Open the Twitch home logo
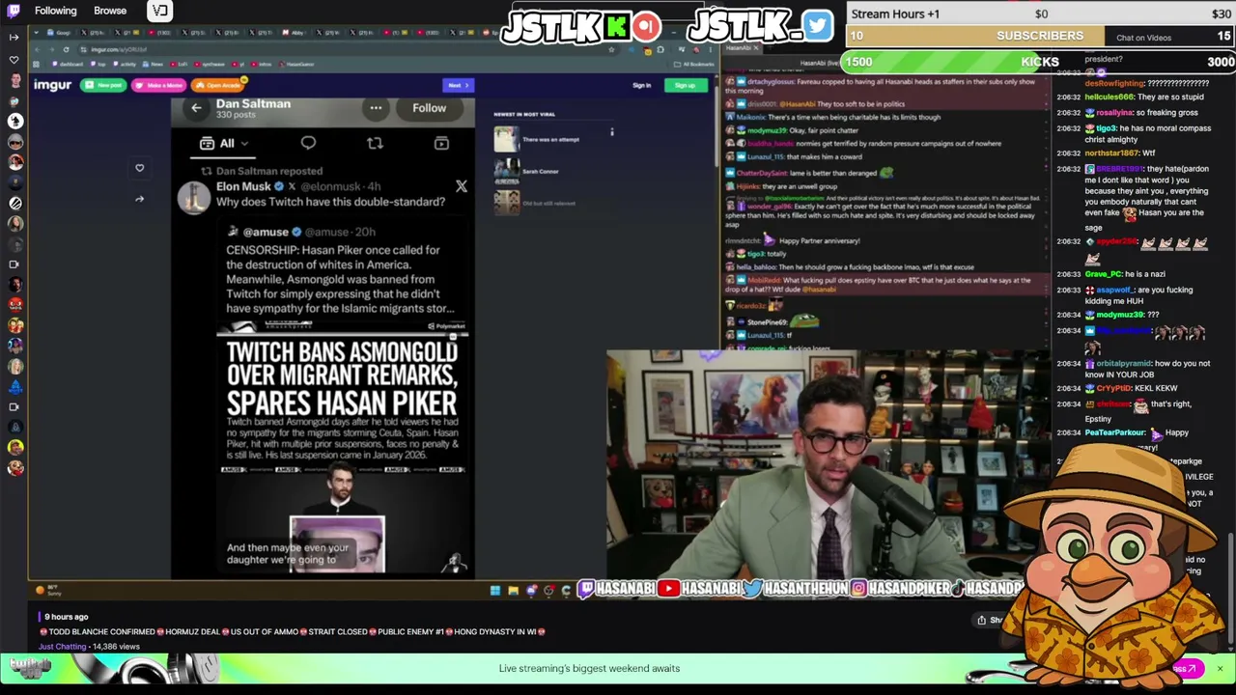 14,12
